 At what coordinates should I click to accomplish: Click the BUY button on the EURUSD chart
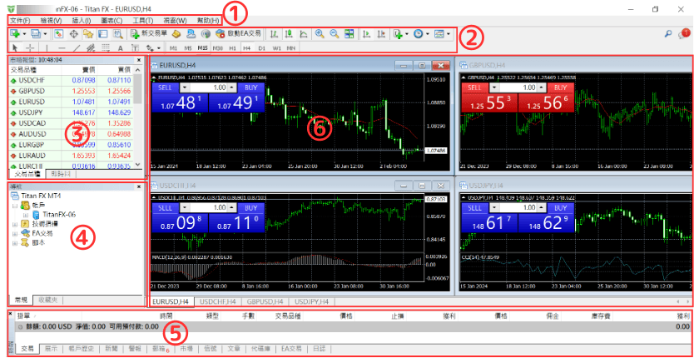pyautogui.click(x=245, y=87)
